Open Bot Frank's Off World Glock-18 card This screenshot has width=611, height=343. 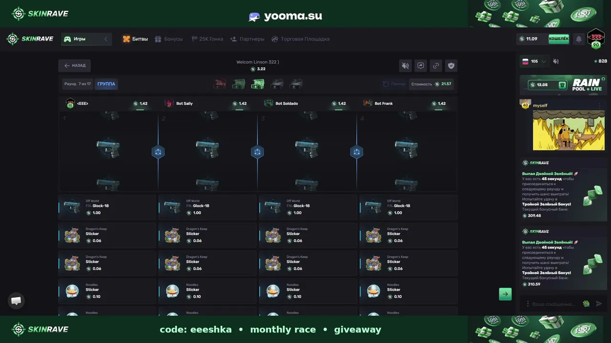(409, 207)
